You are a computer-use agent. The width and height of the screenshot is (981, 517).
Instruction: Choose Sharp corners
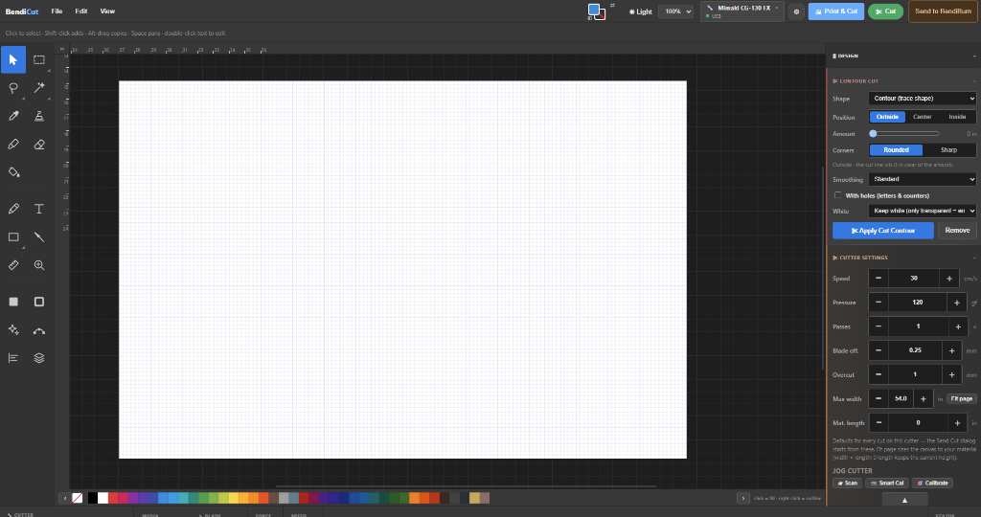coord(948,150)
